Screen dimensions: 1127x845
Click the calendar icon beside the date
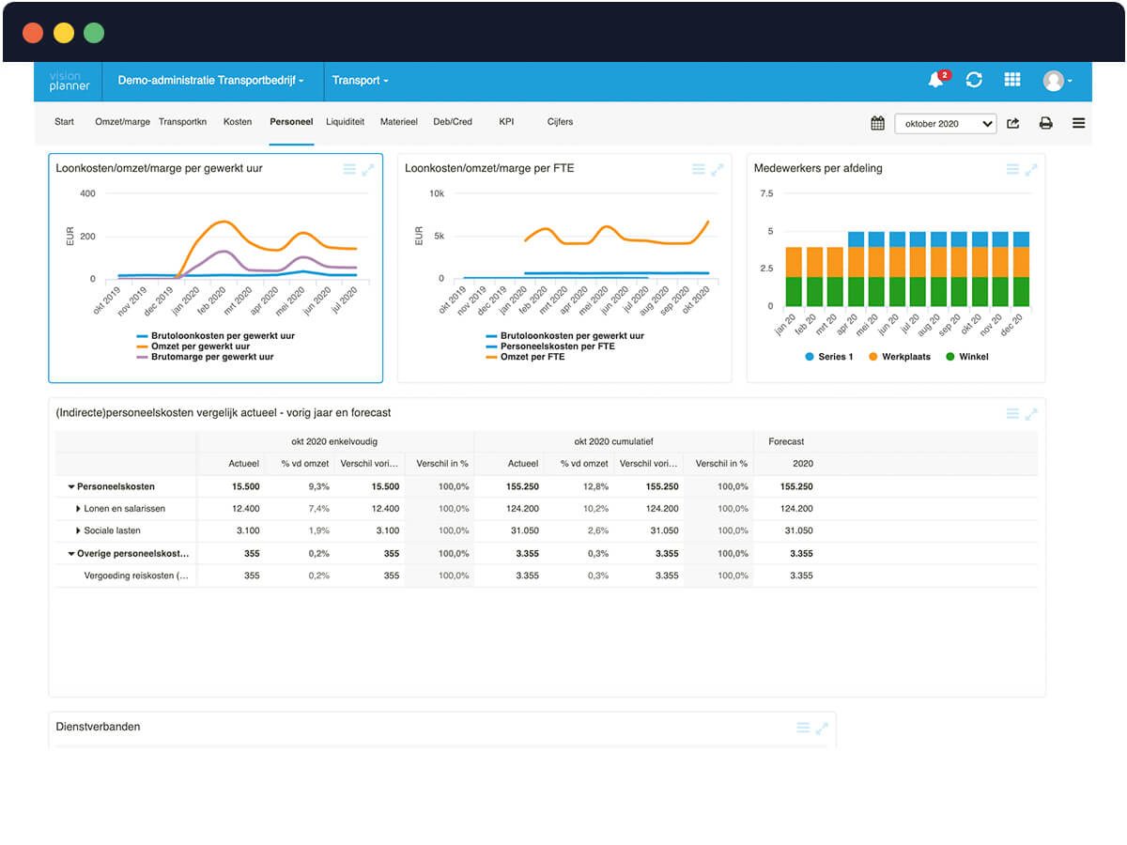877,123
